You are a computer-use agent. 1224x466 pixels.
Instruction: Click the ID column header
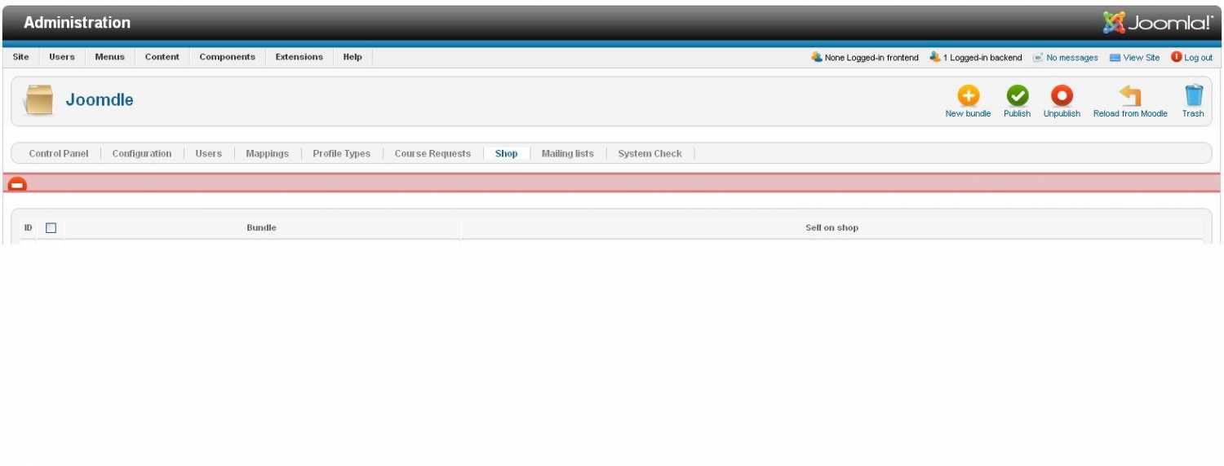pyautogui.click(x=28, y=228)
